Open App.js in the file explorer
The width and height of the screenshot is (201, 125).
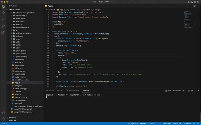(17, 83)
